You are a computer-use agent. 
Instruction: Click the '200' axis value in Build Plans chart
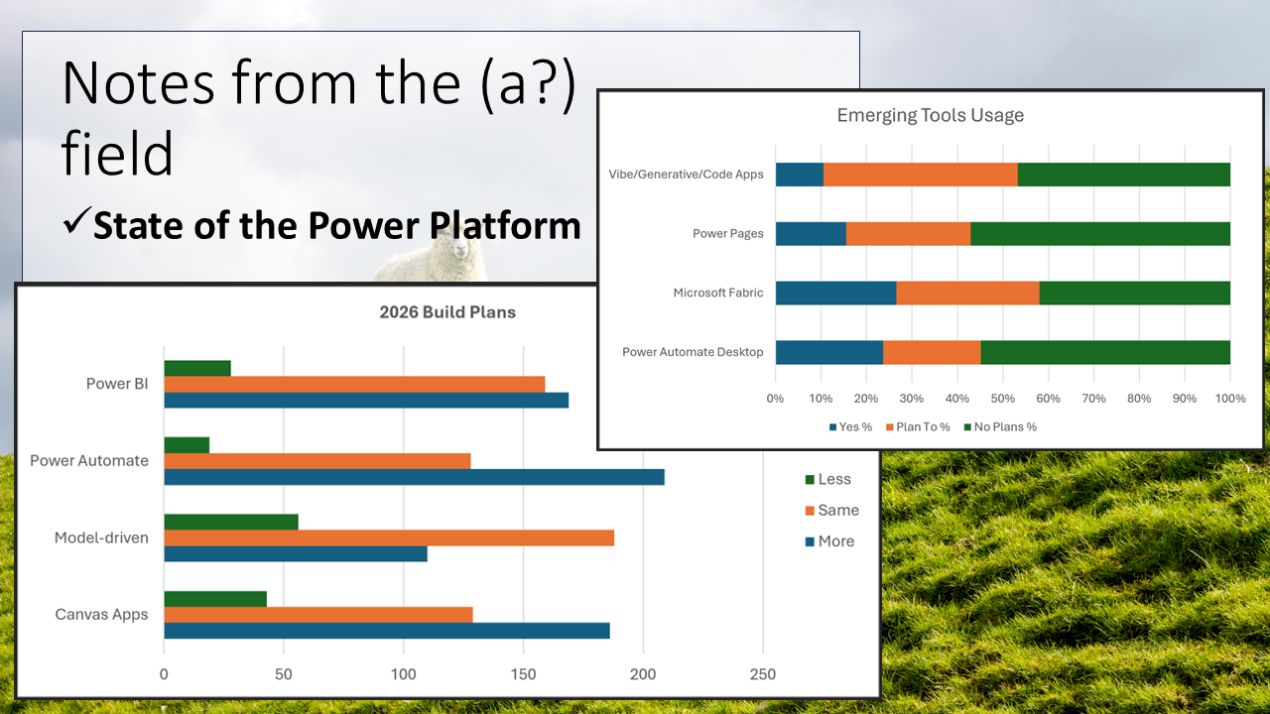[x=643, y=675]
